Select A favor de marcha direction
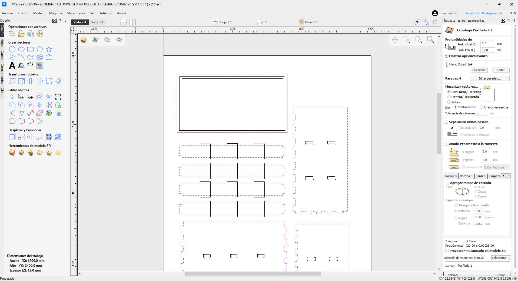Image resolution: width=518 pixels, height=281 pixels. point(481,107)
